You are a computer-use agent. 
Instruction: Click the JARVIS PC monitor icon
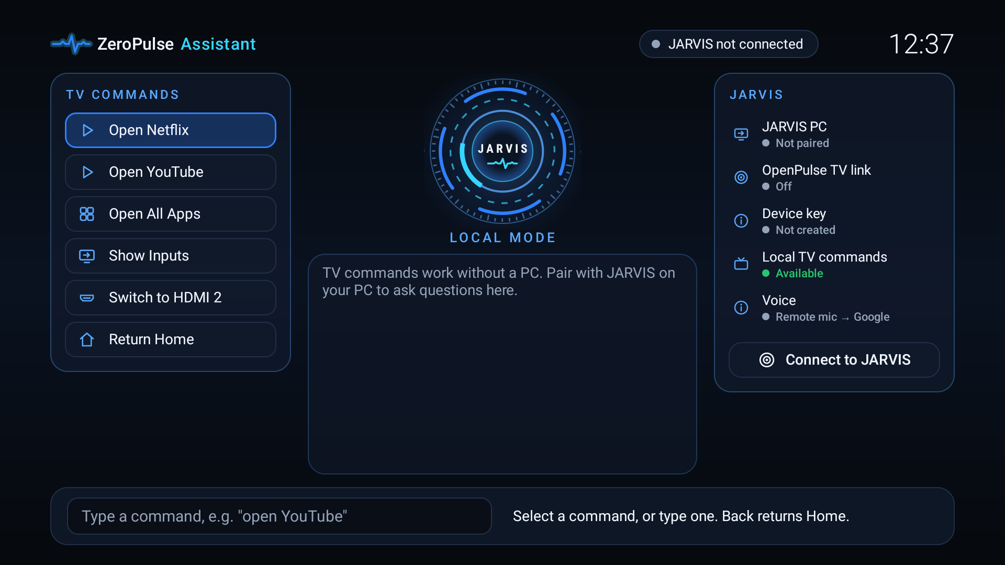click(x=741, y=134)
